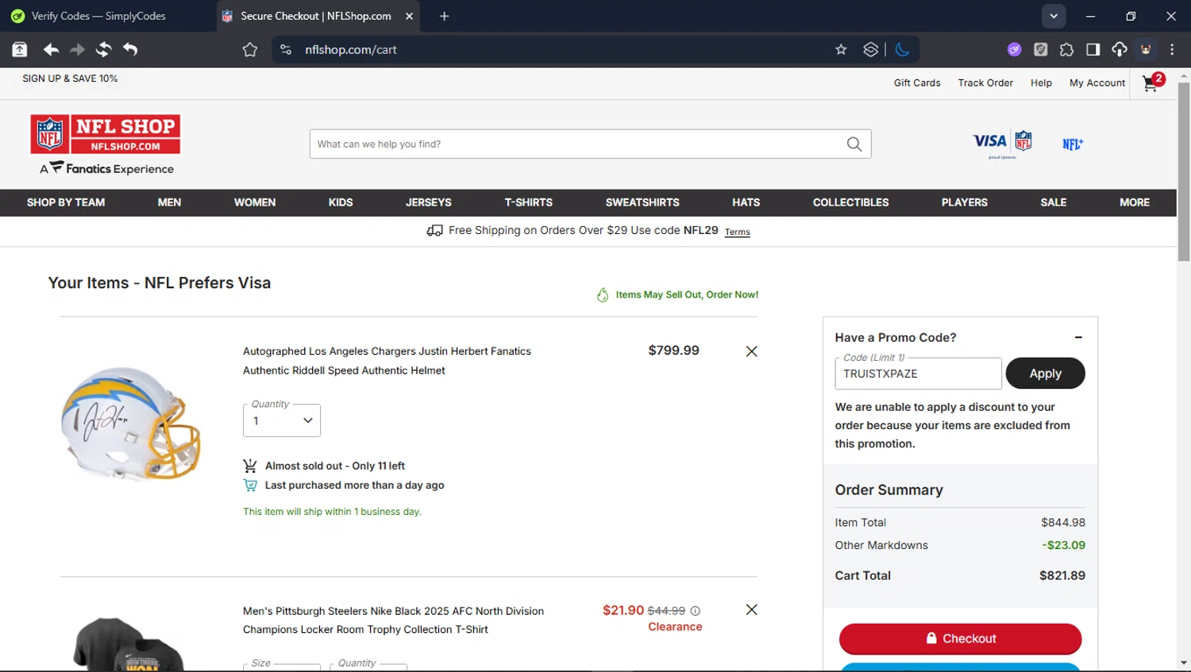The width and height of the screenshot is (1191, 672).
Task: Click the star outline beside address bar
Action: coord(250,49)
